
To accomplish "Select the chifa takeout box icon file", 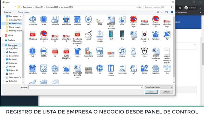I will coord(122,20).
